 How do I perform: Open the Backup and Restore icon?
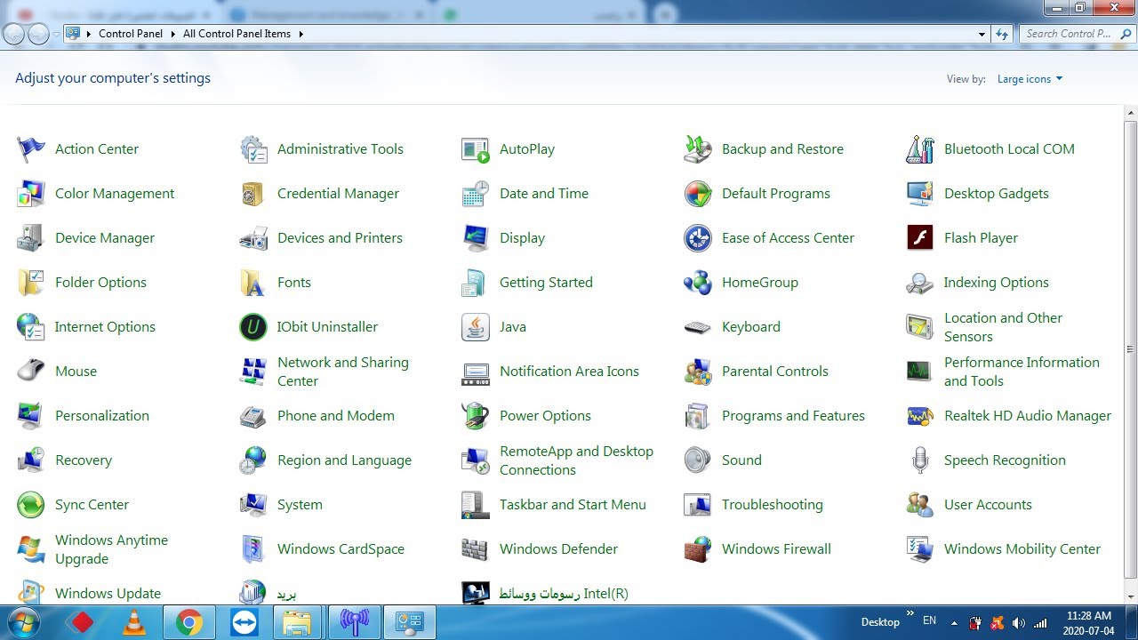click(698, 149)
